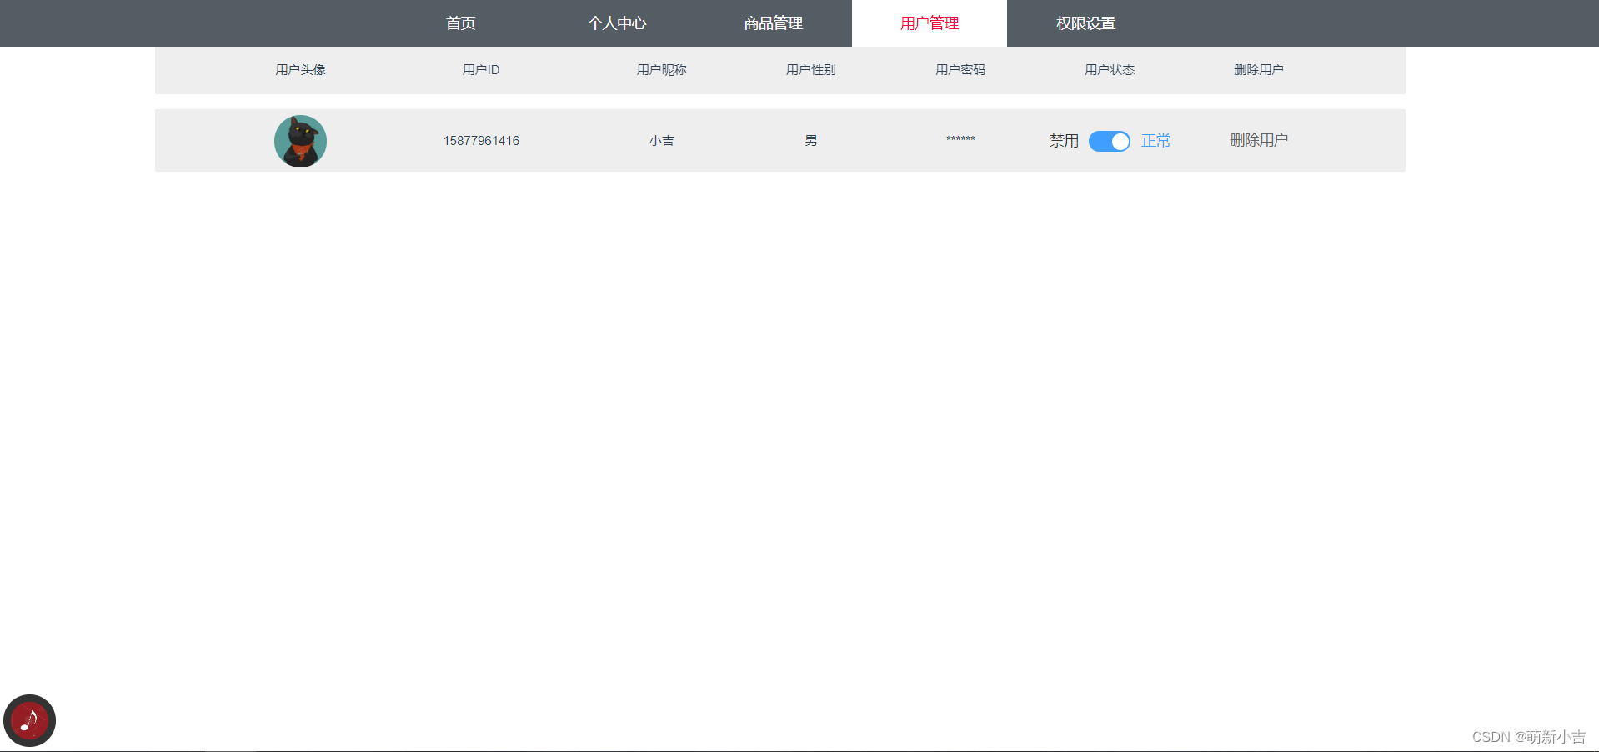This screenshot has width=1599, height=752.
Task: Click the 用户昵称 column header
Action: 662,70
